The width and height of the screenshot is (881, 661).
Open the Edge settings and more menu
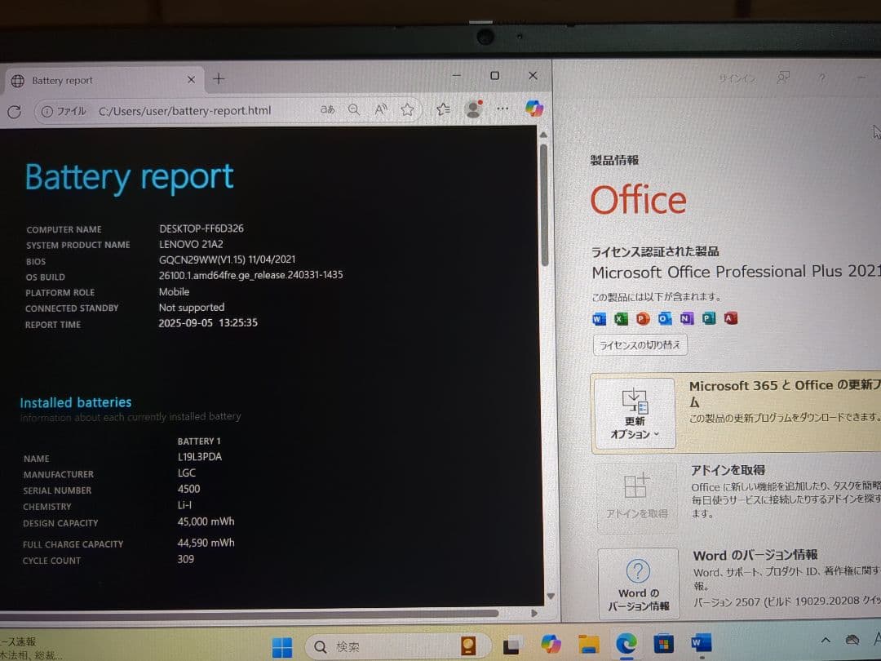point(502,109)
